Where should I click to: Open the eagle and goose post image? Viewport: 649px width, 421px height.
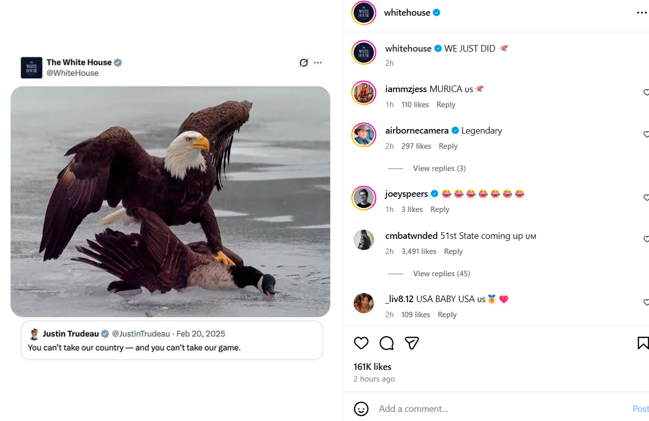tap(170, 201)
